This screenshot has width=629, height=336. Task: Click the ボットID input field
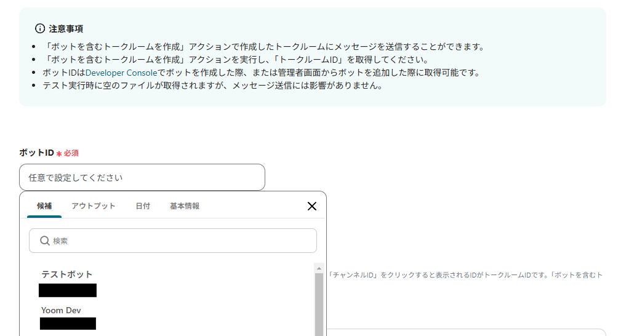tap(142, 177)
